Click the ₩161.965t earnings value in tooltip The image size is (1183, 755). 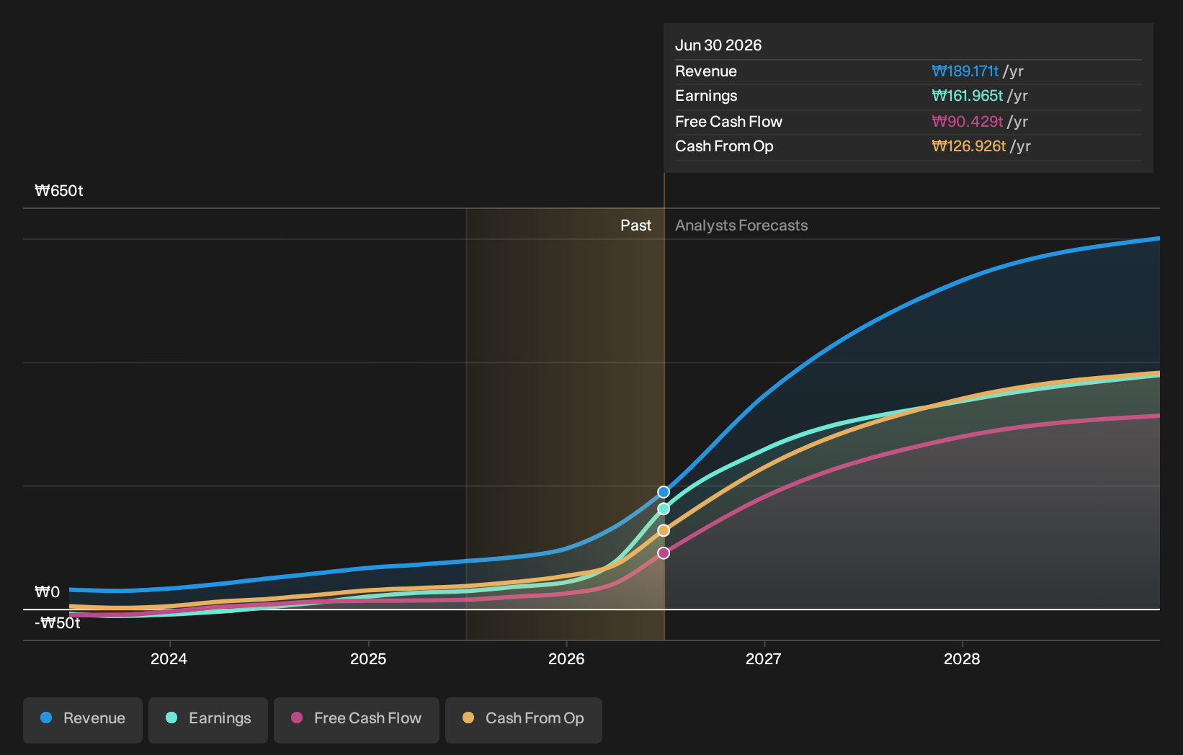point(968,96)
